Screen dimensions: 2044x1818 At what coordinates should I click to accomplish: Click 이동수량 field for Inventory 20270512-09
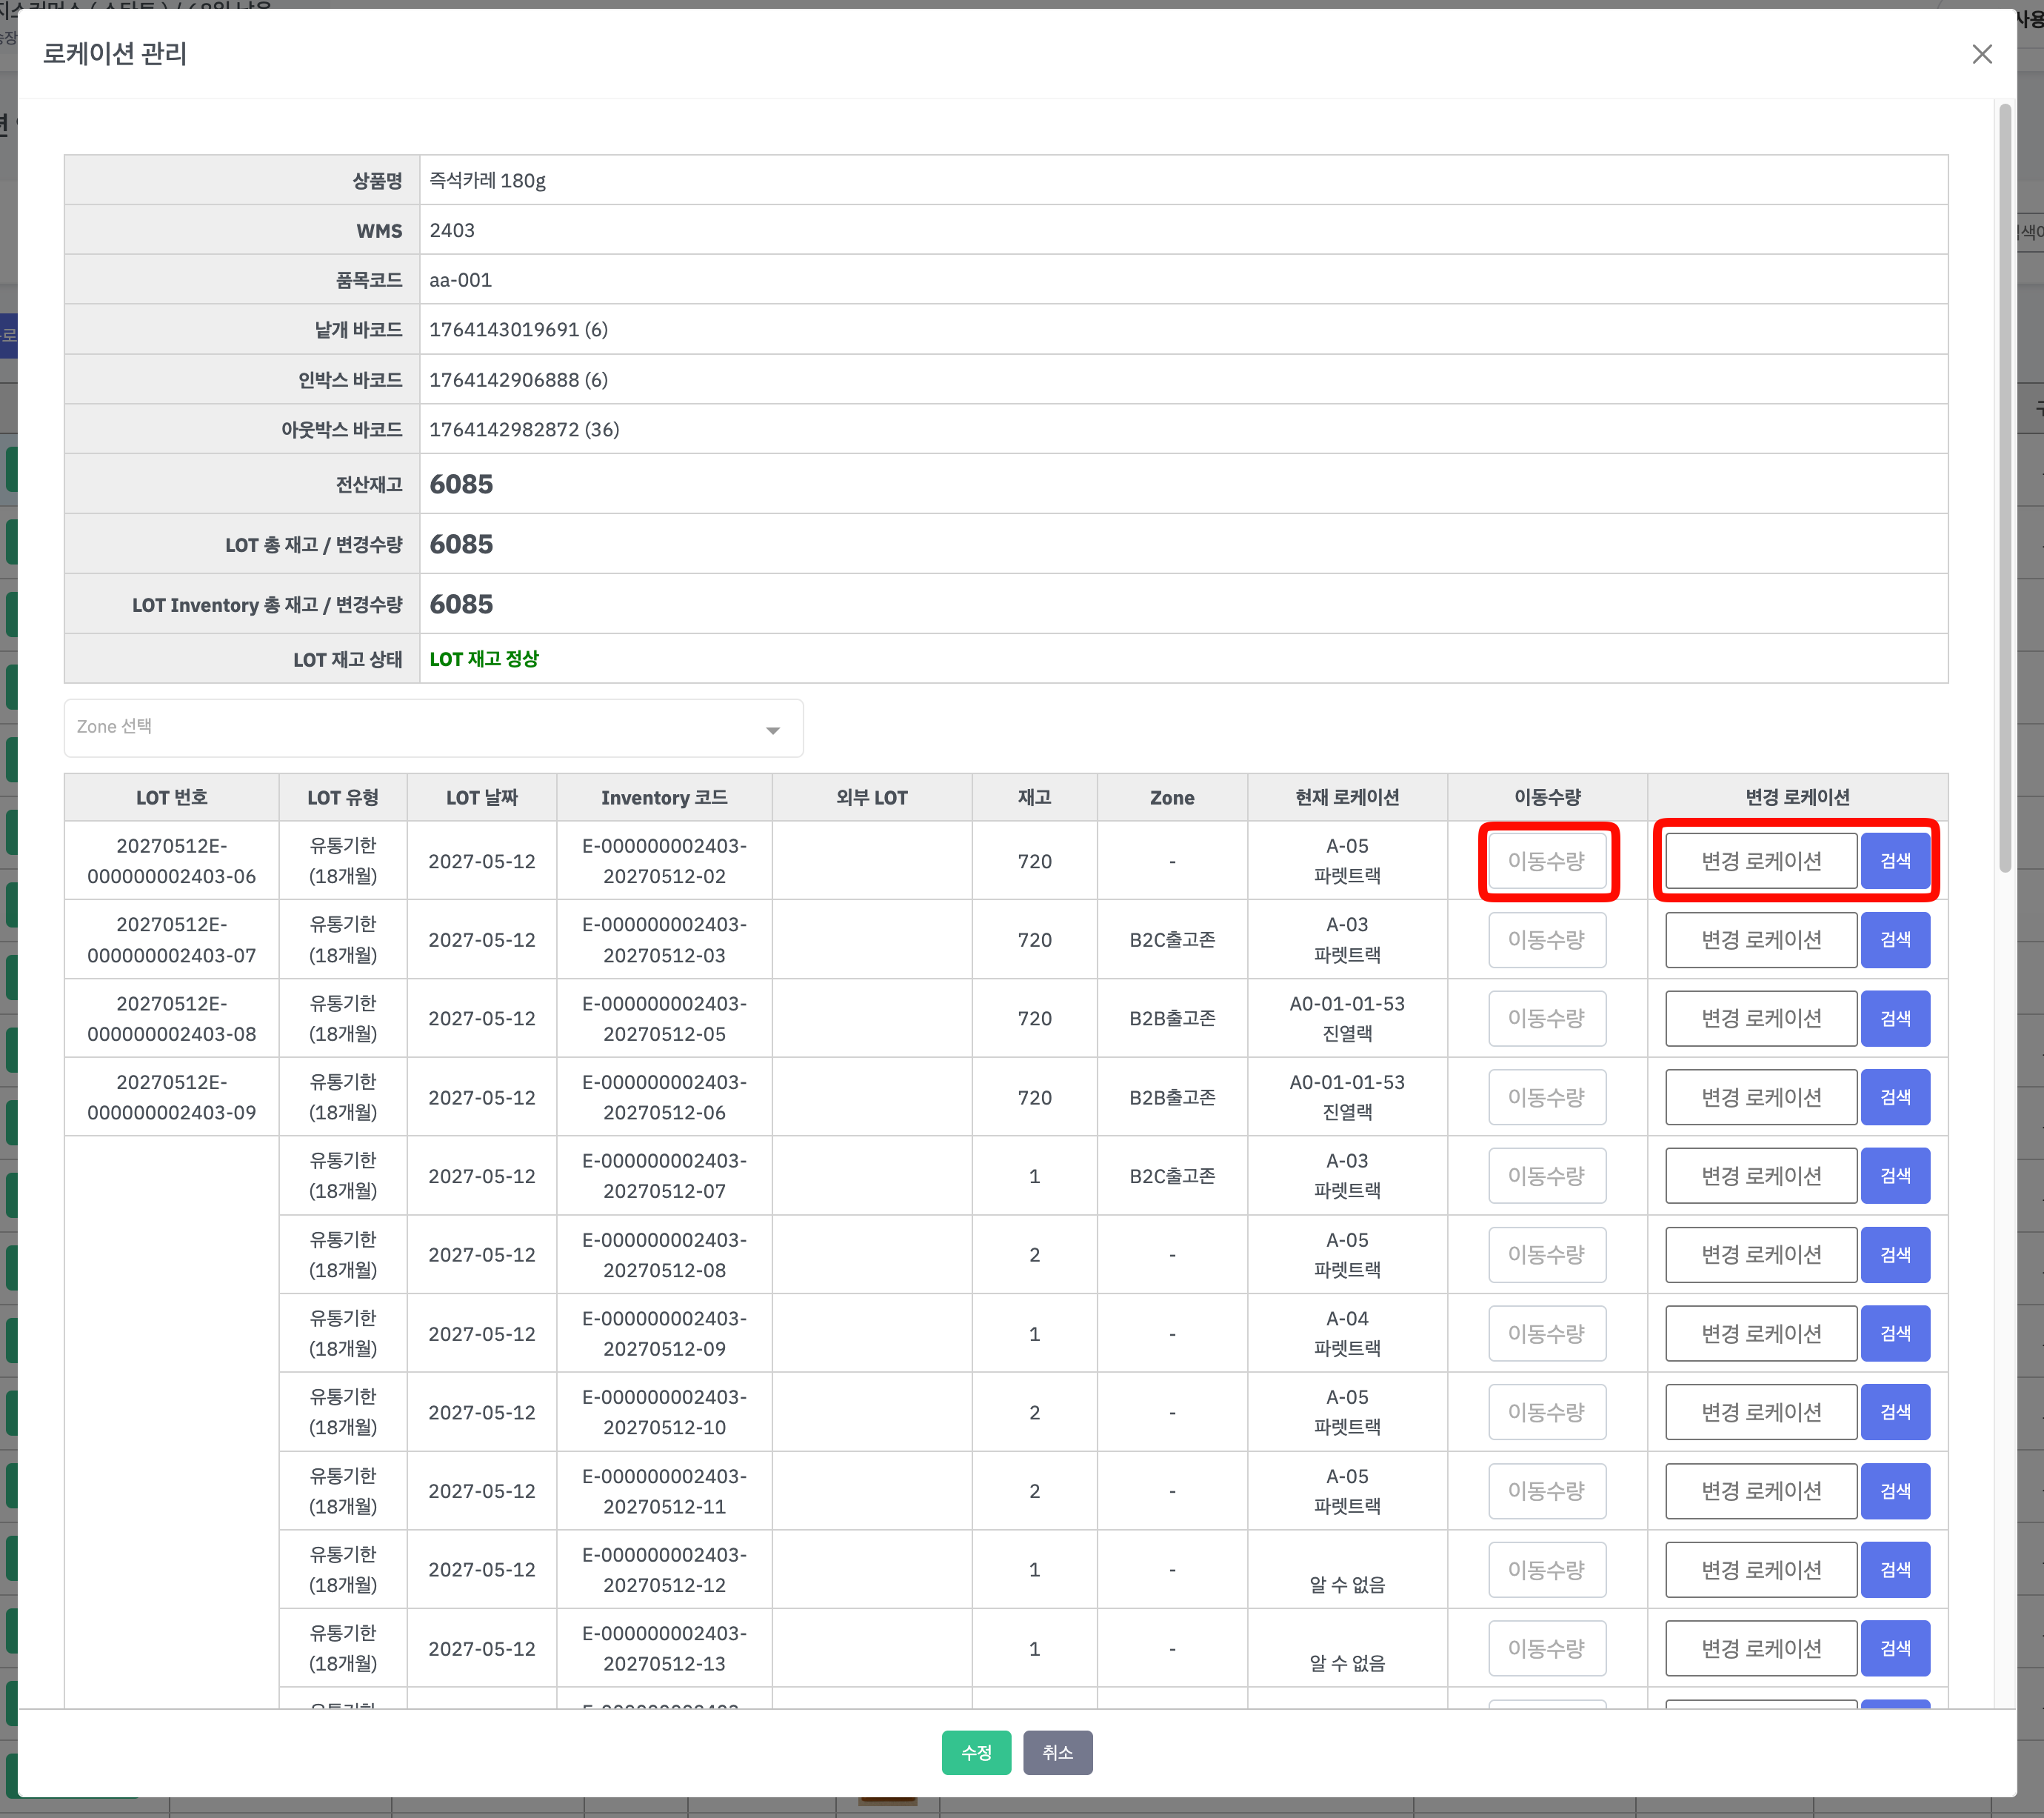(1546, 1333)
